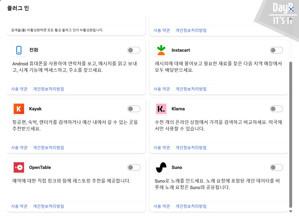The width and height of the screenshot is (299, 219).
Task: Switch on the OpenTable plugin
Action: [134, 167]
